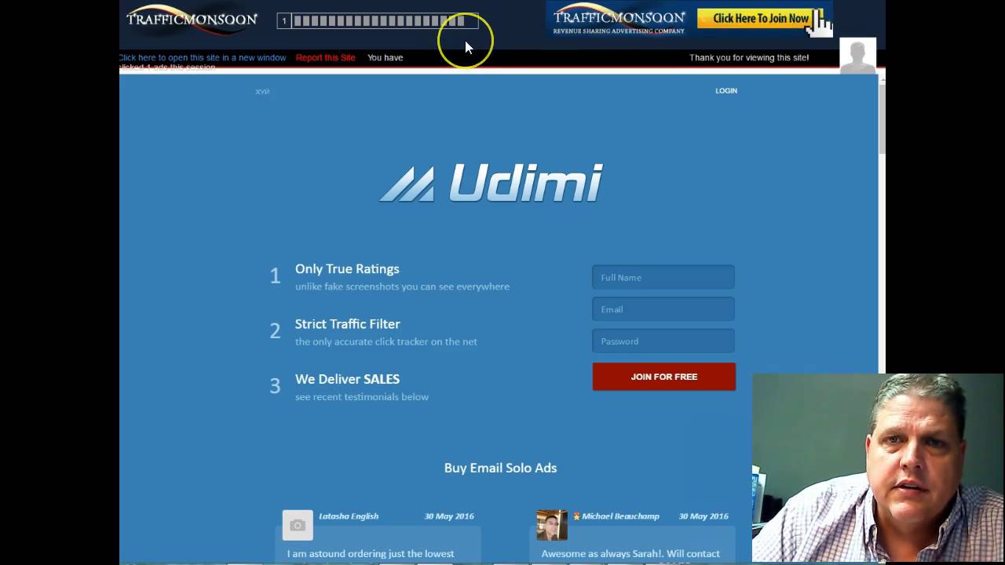This screenshot has height=565, width=1005.
Task: Click the reviewer name Latasha English
Action: tap(349, 516)
